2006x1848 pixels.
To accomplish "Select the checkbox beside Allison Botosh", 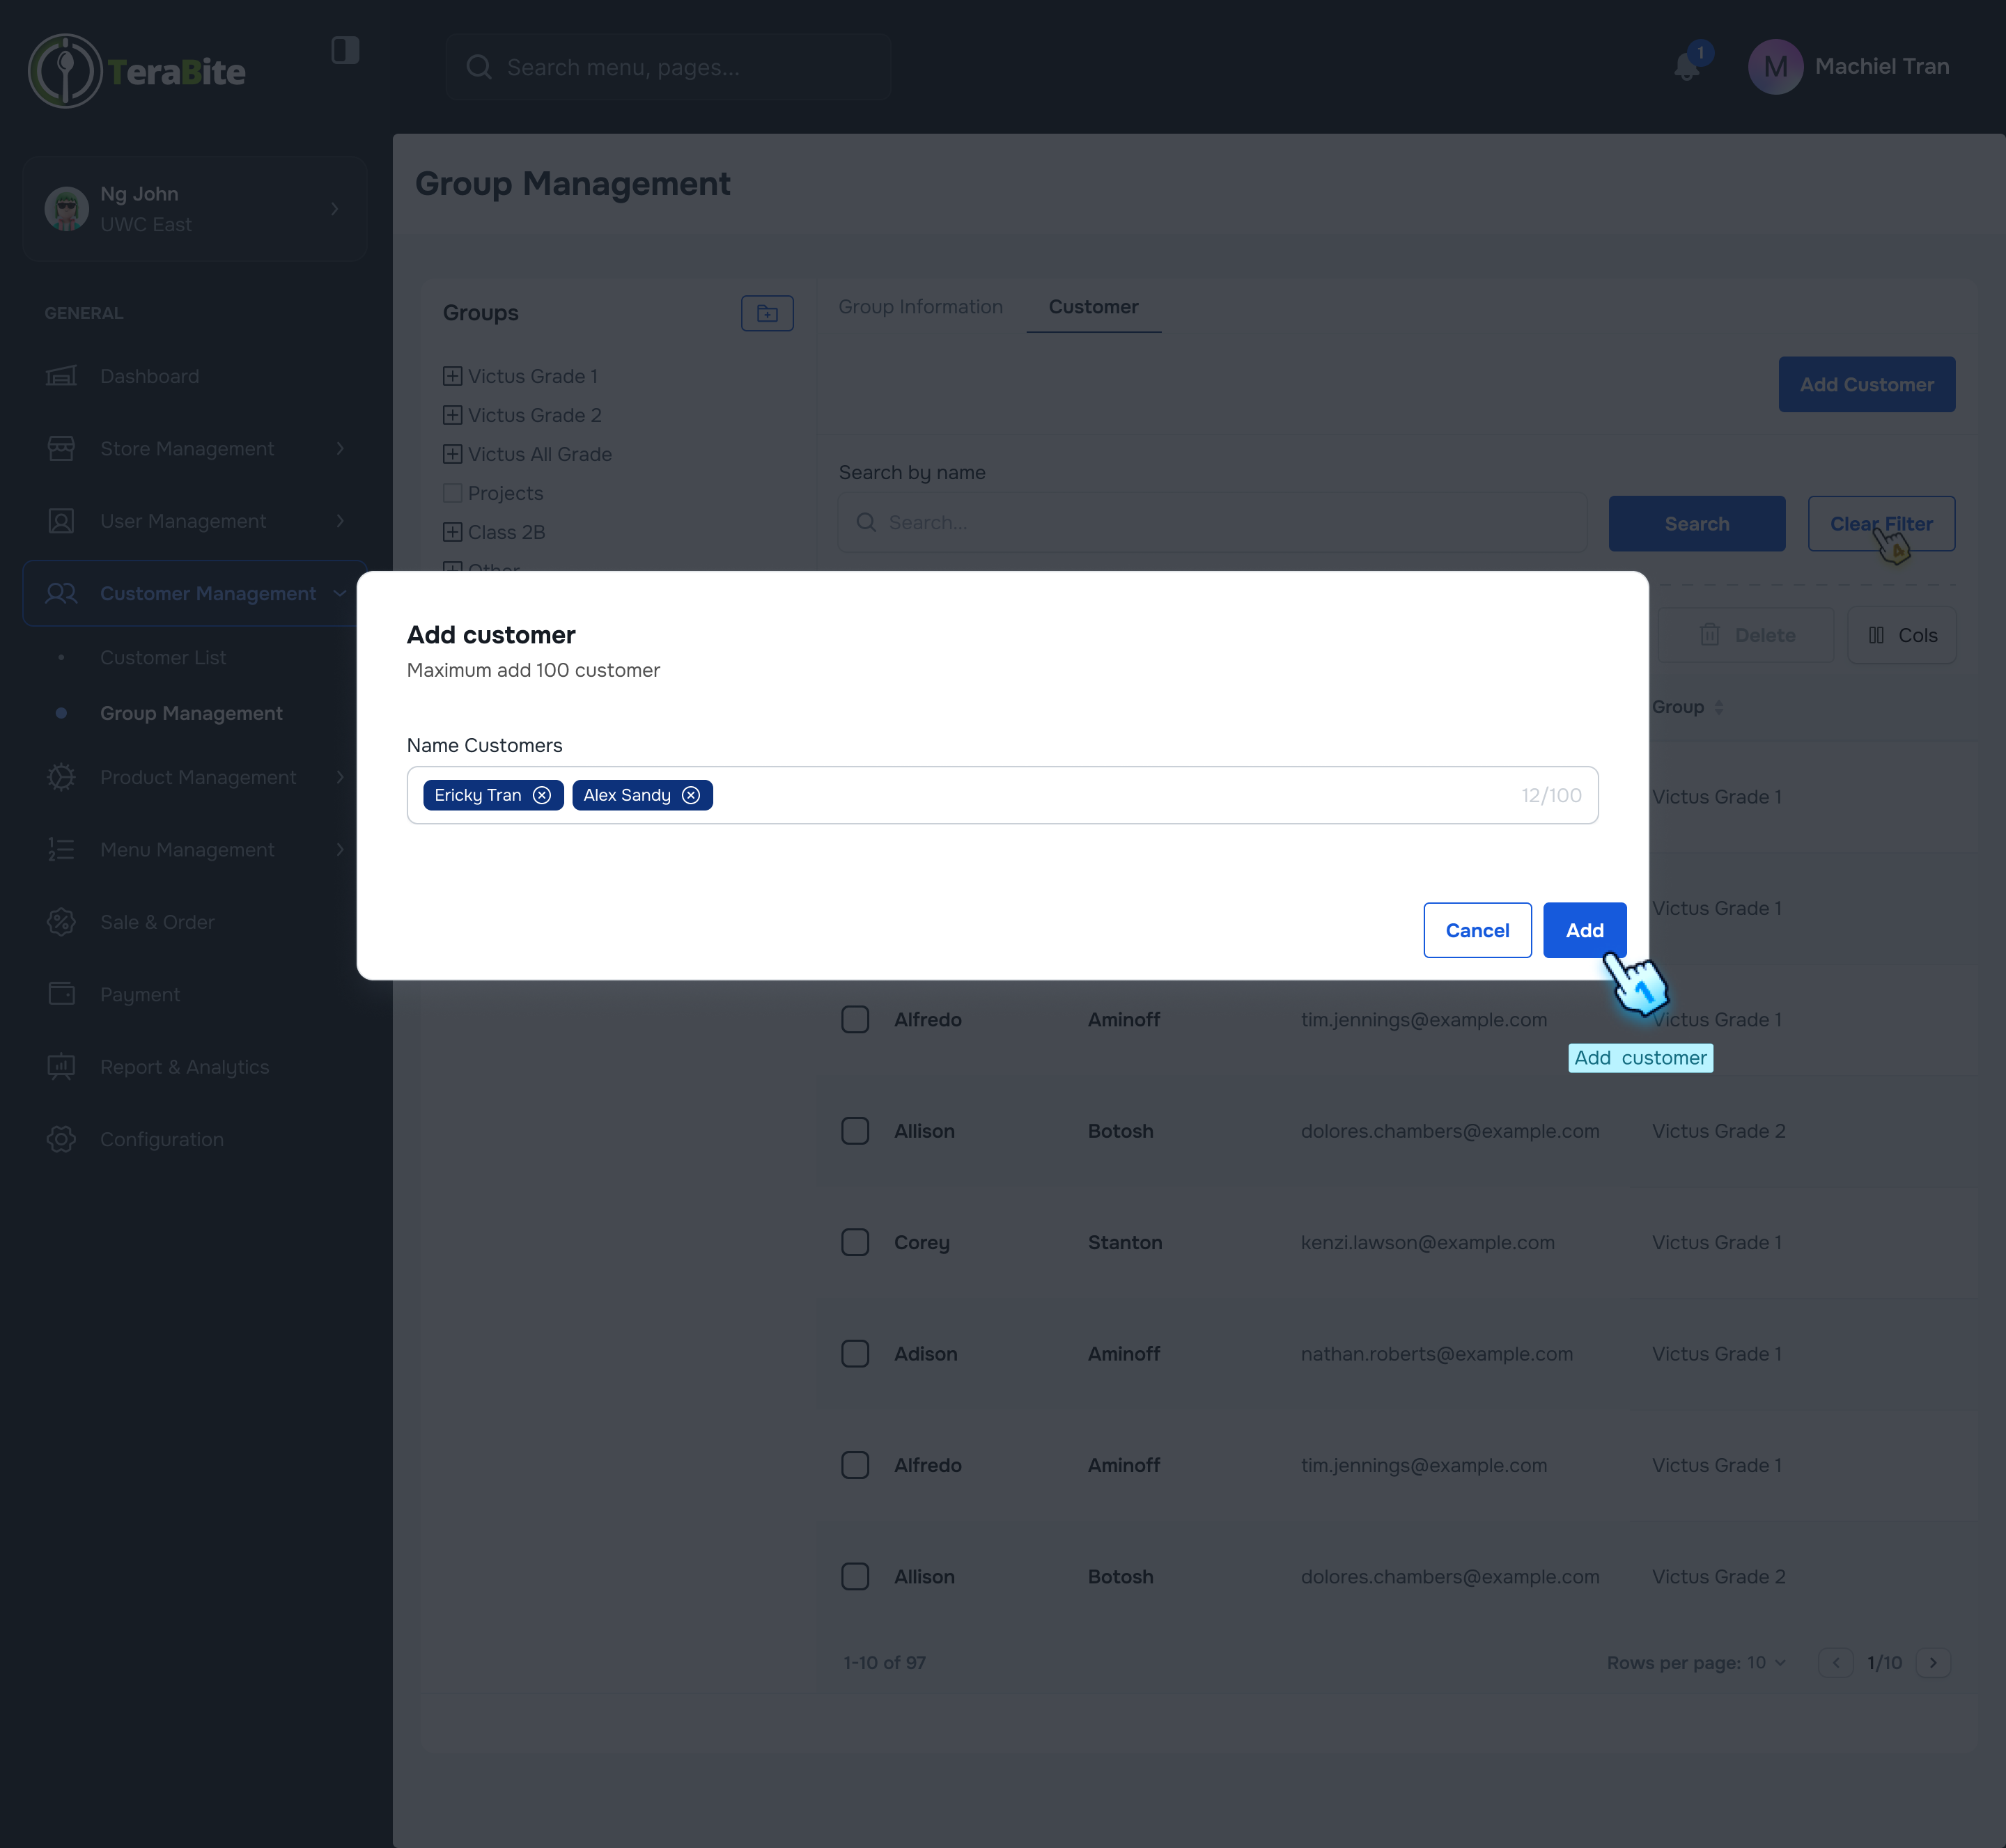I will point(855,1131).
